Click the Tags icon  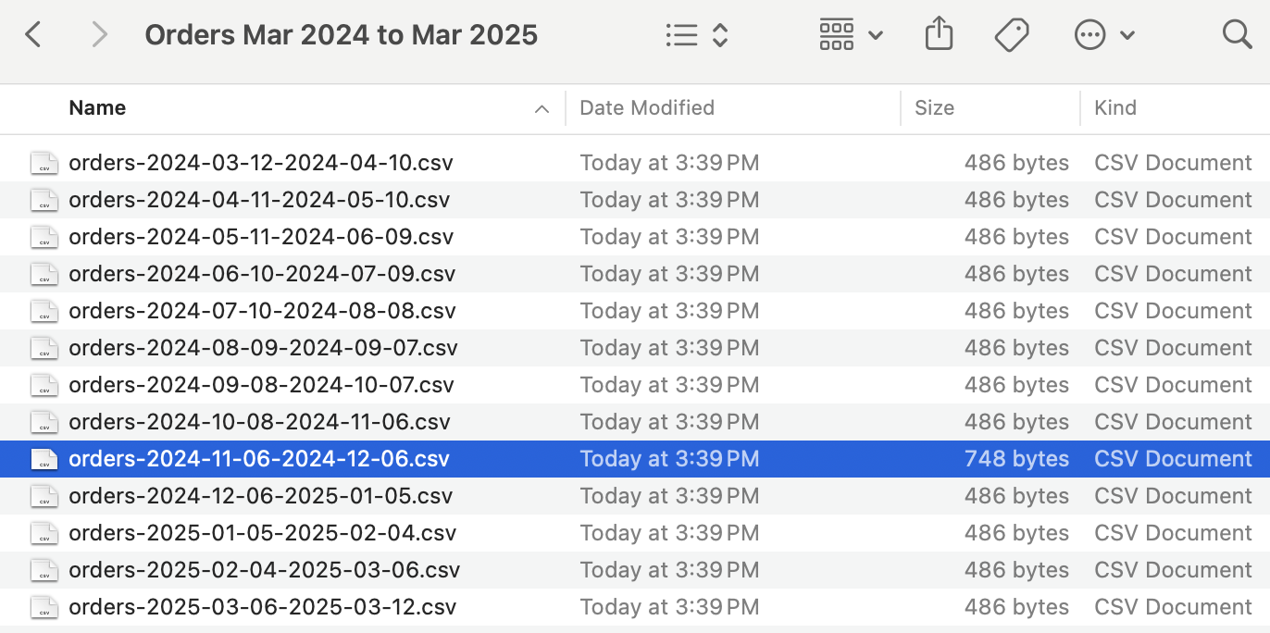tap(1012, 35)
